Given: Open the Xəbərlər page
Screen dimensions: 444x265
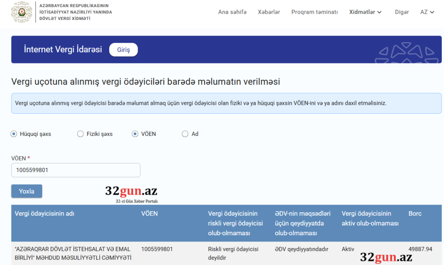Looking at the screenshot, I should [269, 12].
